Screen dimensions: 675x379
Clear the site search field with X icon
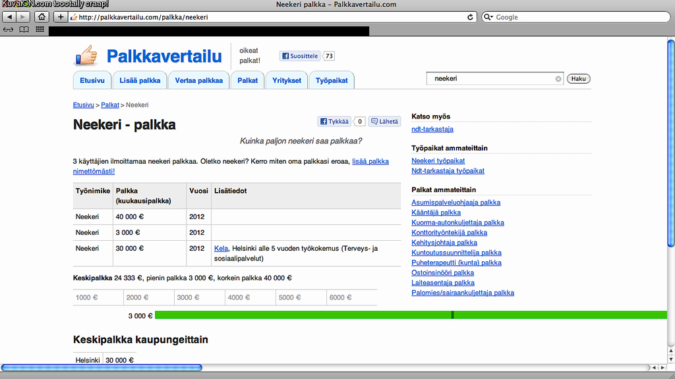tap(558, 79)
